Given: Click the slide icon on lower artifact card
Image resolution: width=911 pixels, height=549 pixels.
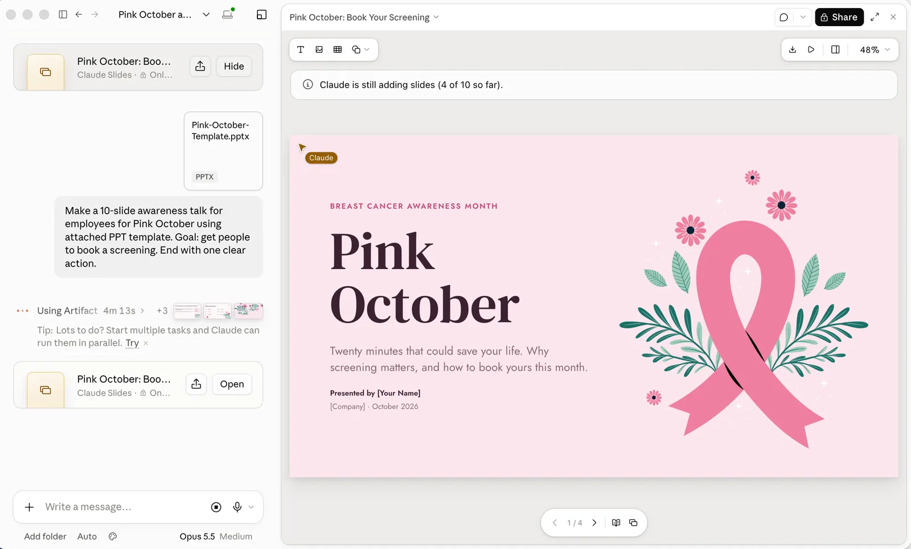Looking at the screenshot, I should pyautogui.click(x=46, y=390).
